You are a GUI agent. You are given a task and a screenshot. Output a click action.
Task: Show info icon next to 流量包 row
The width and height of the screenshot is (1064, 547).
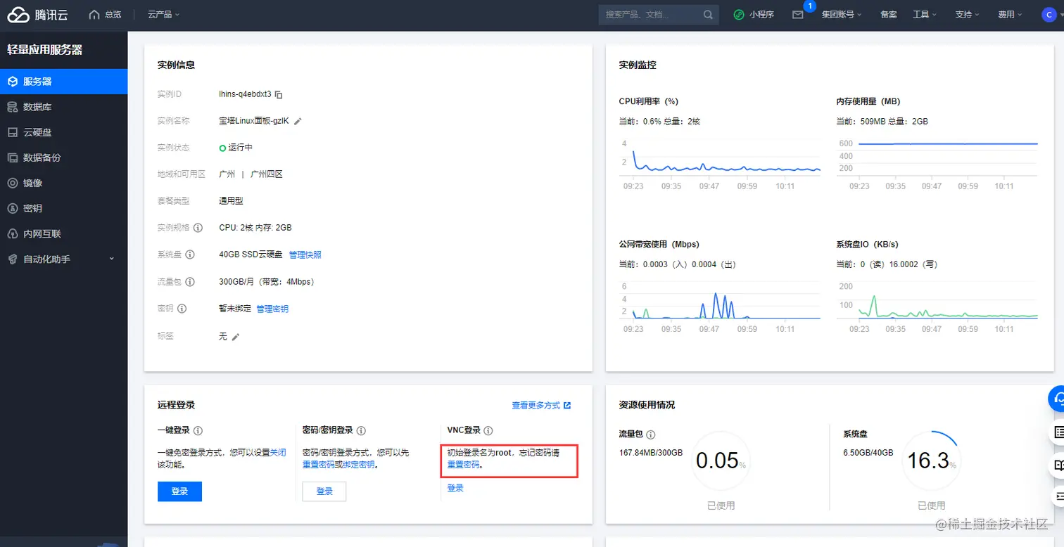pyautogui.click(x=189, y=281)
